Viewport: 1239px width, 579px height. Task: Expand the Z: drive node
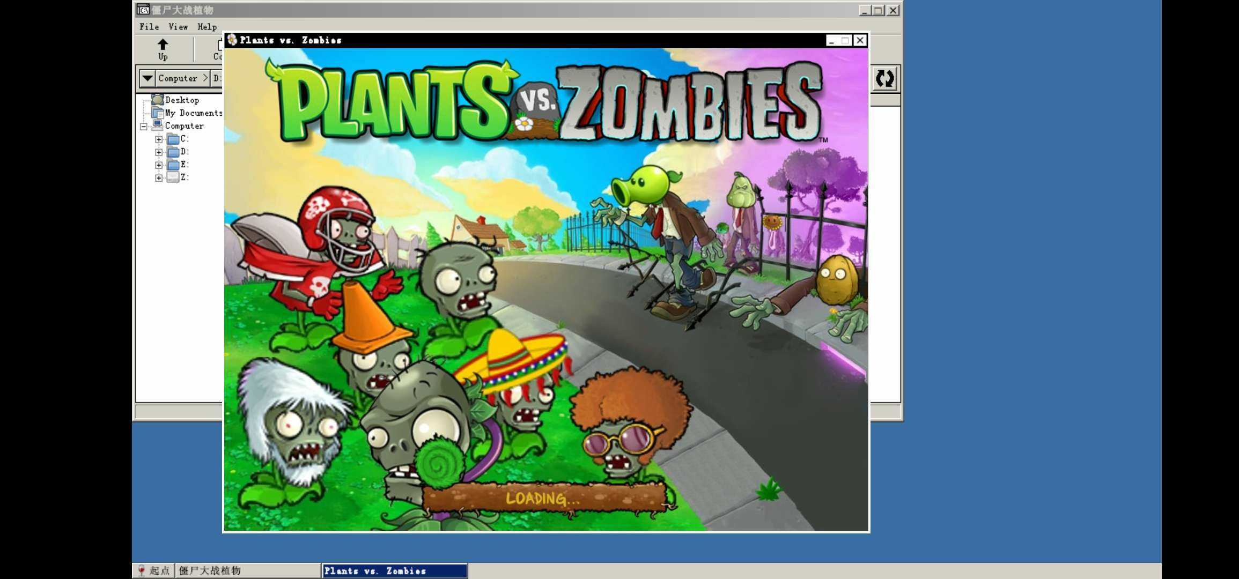tap(159, 178)
